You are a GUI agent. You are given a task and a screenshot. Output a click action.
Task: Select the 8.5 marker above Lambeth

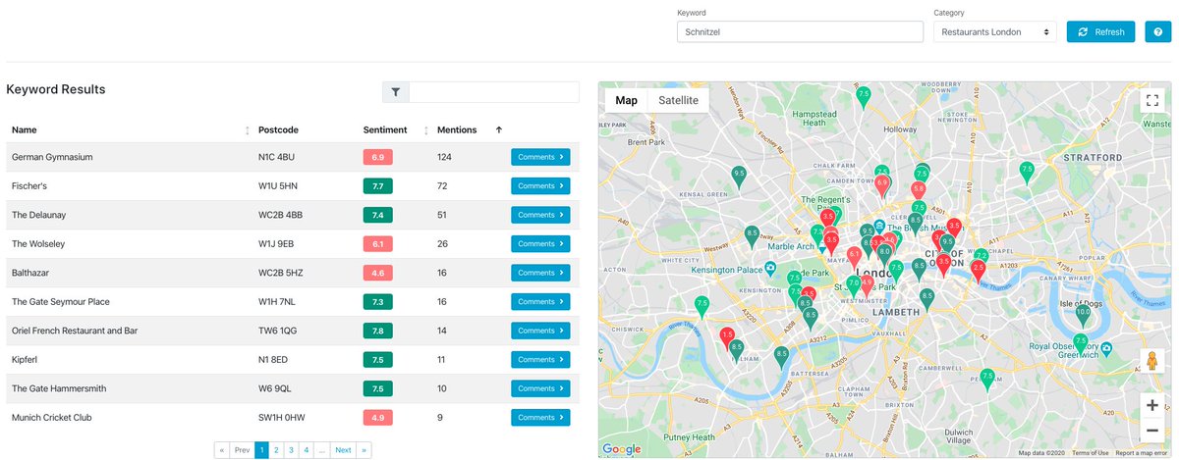(926, 300)
